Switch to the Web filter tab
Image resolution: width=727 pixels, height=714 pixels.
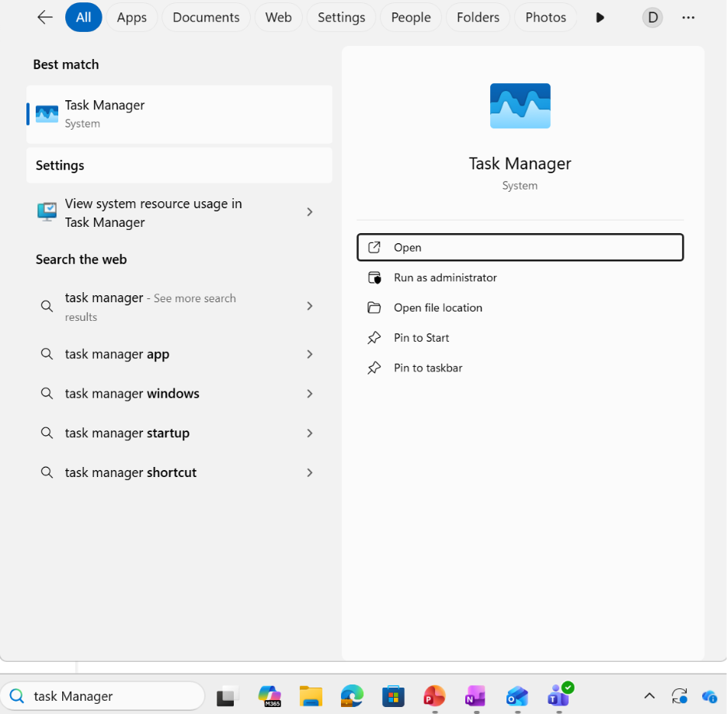pos(278,18)
